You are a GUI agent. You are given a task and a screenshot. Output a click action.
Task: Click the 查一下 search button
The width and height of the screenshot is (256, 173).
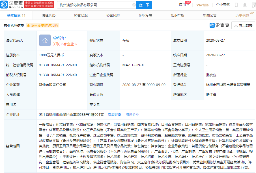point(144,5)
